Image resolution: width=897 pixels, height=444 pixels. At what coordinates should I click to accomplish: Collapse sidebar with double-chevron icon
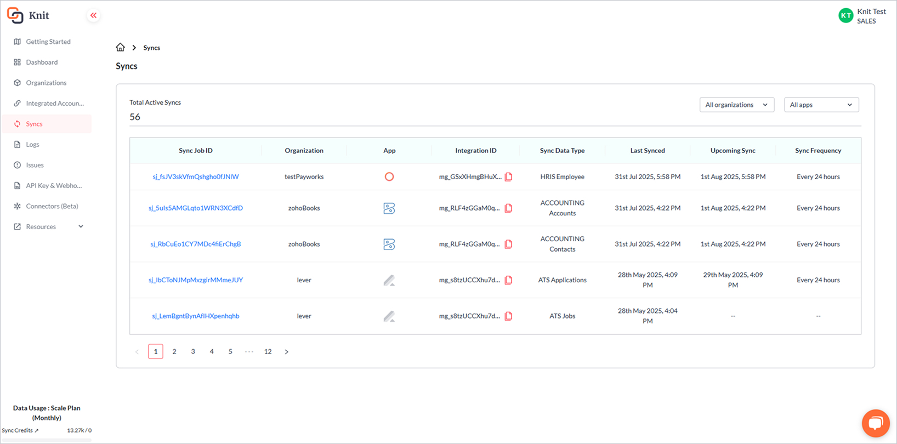(x=93, y=15)
